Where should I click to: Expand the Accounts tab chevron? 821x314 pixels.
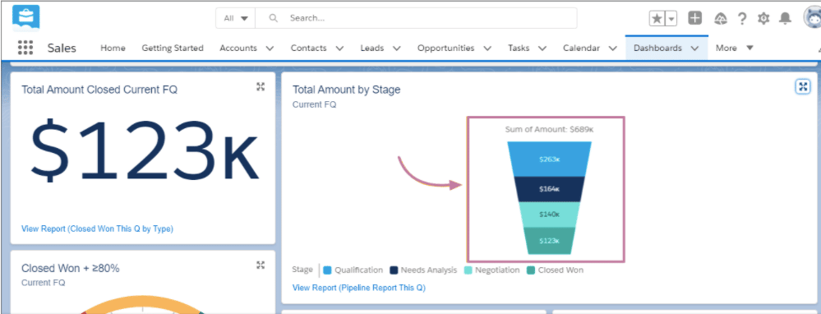tap(270, 48)
